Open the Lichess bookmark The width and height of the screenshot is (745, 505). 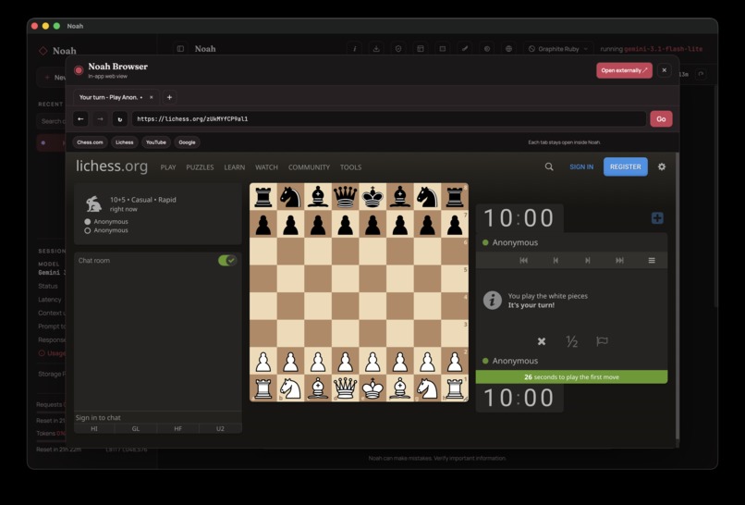coord(125,142)
